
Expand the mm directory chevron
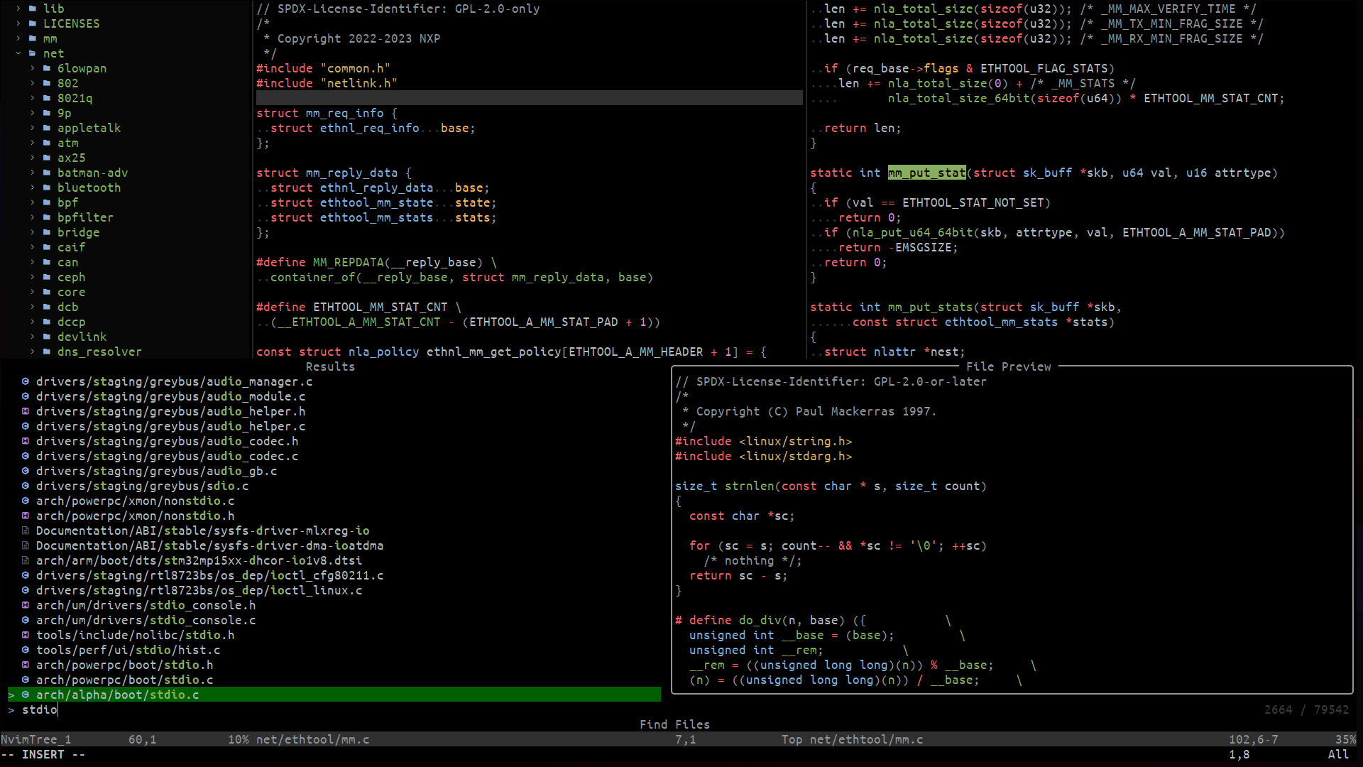(18, 38)
